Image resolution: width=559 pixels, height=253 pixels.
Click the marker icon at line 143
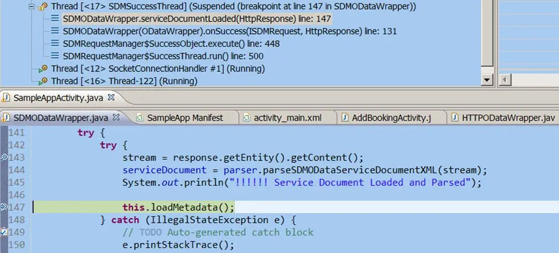[4, 157]
